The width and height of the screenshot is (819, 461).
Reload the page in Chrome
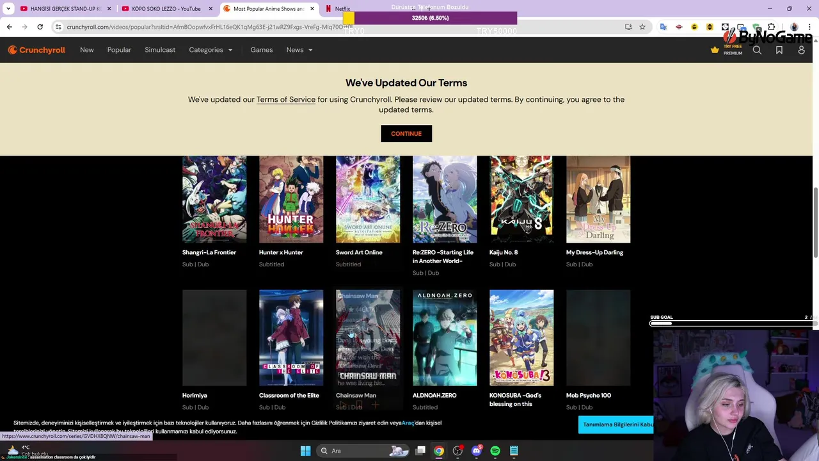click(x=40, y=27)
